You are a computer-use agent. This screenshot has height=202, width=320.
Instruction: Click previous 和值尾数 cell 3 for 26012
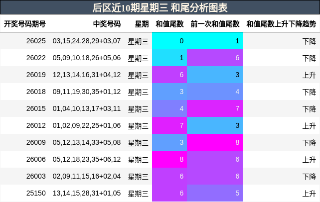point(215,125)
